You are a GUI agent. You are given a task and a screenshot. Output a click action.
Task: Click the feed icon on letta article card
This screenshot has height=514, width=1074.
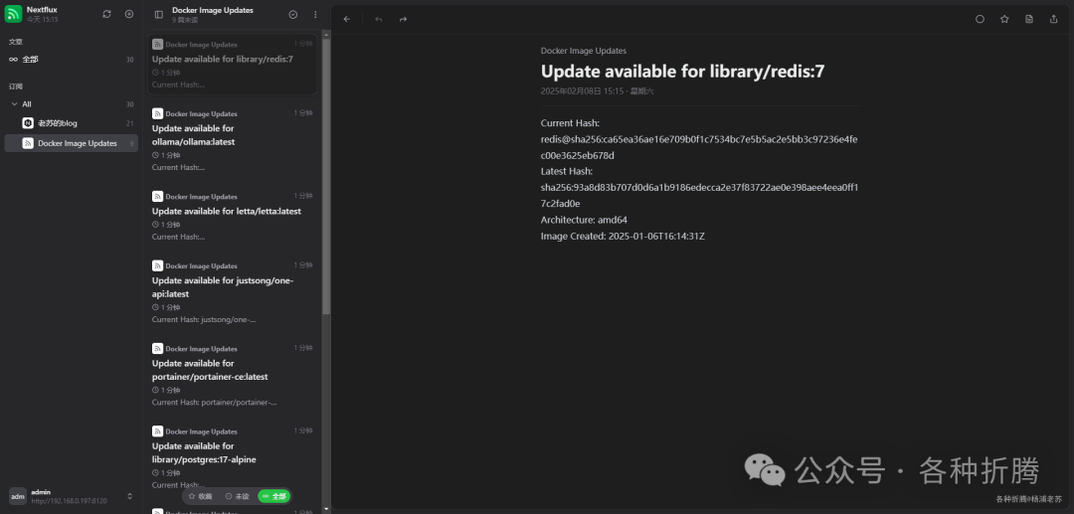[x=157, y=197]
